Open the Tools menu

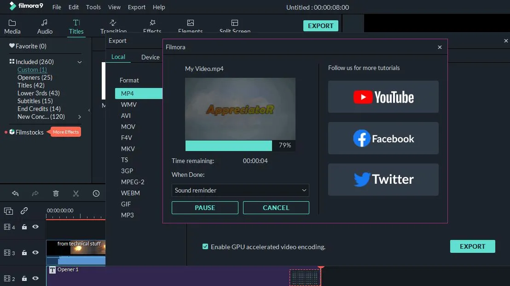tap(93, 7)
